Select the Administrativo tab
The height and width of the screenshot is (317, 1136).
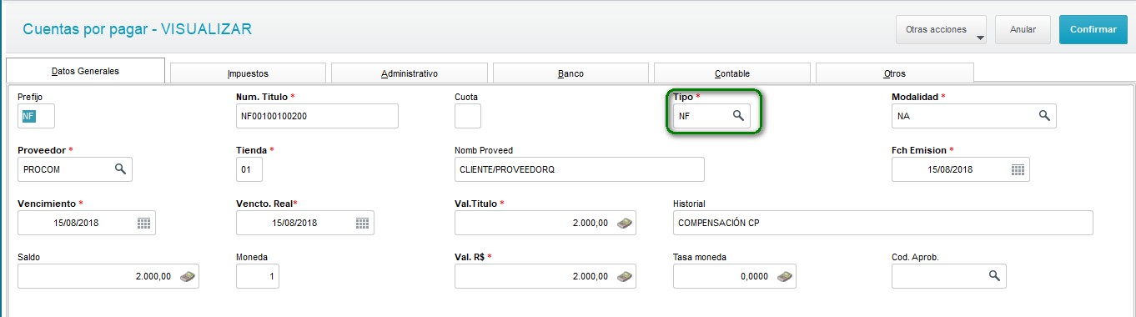pos(410,73)
